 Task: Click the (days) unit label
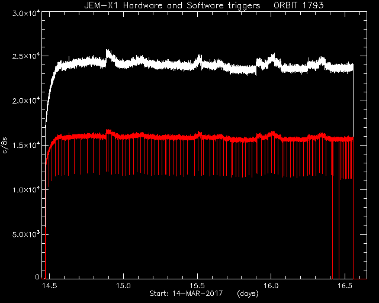248,294
